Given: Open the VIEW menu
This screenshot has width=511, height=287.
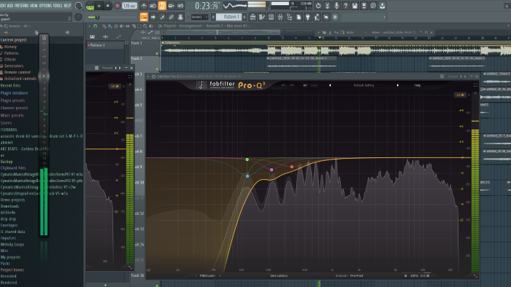Looking at the screenshot, I should coord(34,6).
